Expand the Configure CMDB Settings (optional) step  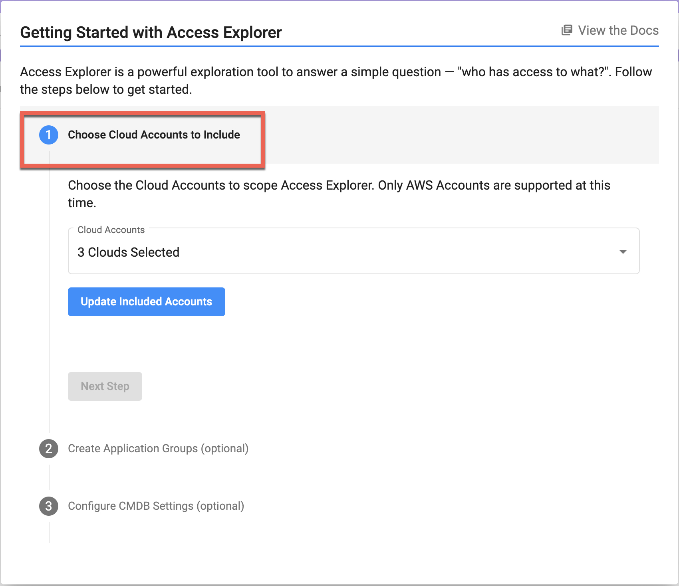[156, 506]
